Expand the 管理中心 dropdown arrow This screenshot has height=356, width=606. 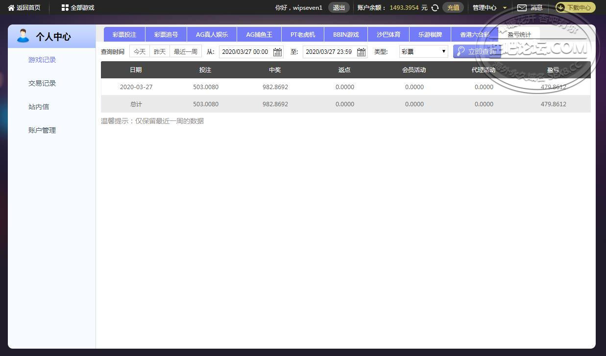tap(505, 8)
